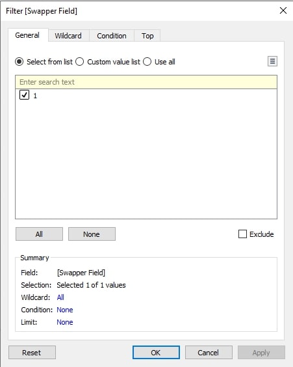Select the 'Select from list' radio button
Screen dimensions: 293x367
(x=19, y=62)
